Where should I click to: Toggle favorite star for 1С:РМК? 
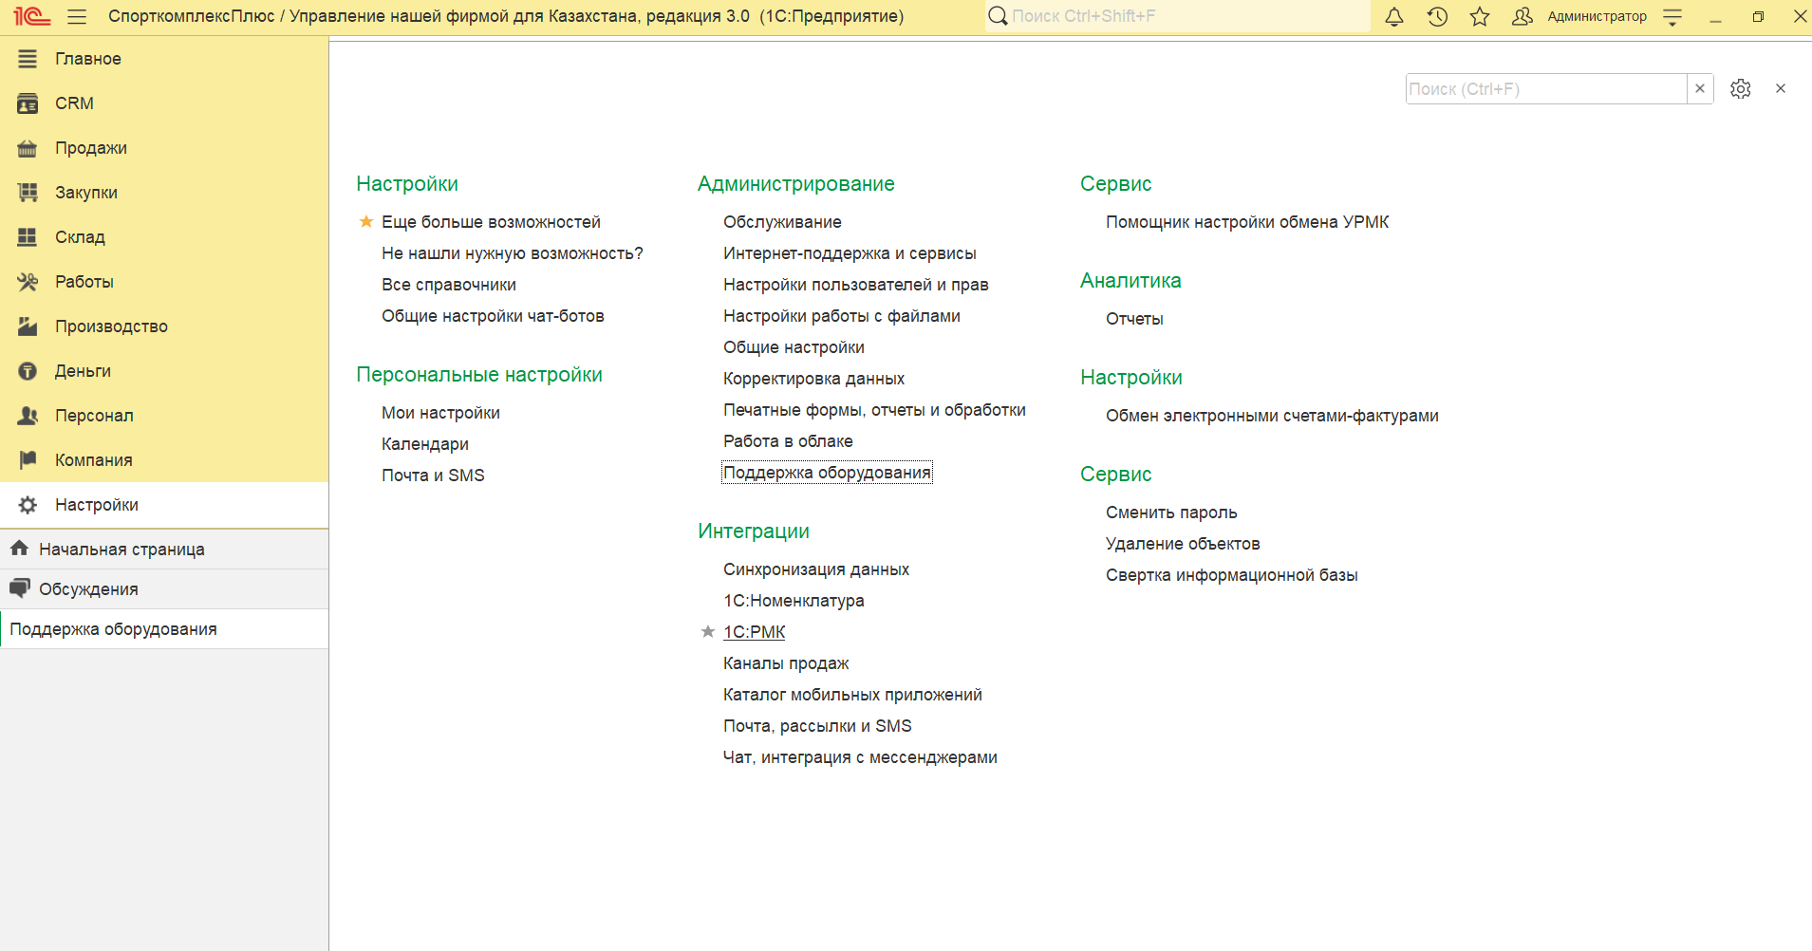(707, 631)
